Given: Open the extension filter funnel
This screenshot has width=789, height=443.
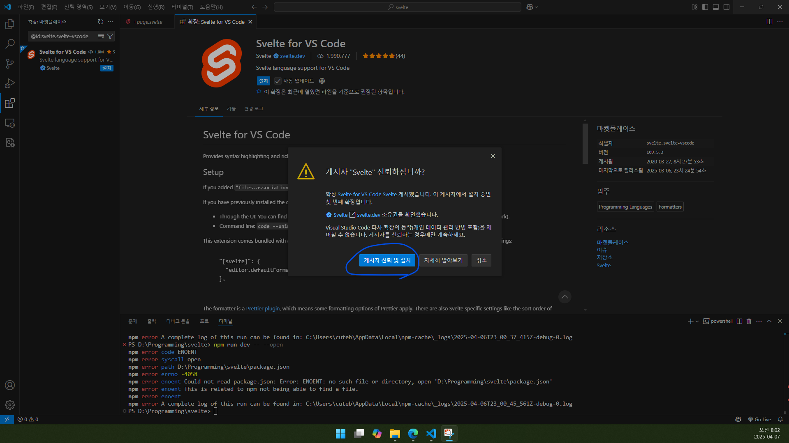Looking at the screenshot, I should coord(110,36).
